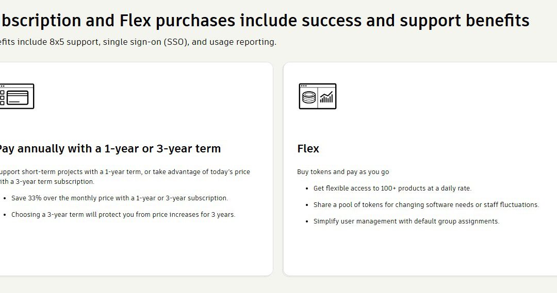The image size is (557, 293).
Task: Select the "Pay annually" term heading
Action: [109, 148]
